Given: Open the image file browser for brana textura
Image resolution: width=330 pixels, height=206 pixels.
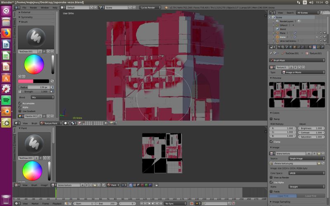Looking at the screenshot, I should (x=319, y=153).
